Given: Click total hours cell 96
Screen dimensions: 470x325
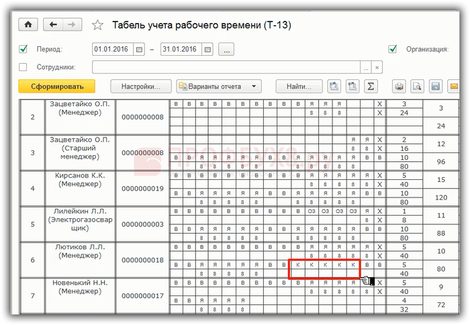Looking at the screenshot, I should click(x=441, y=162).
